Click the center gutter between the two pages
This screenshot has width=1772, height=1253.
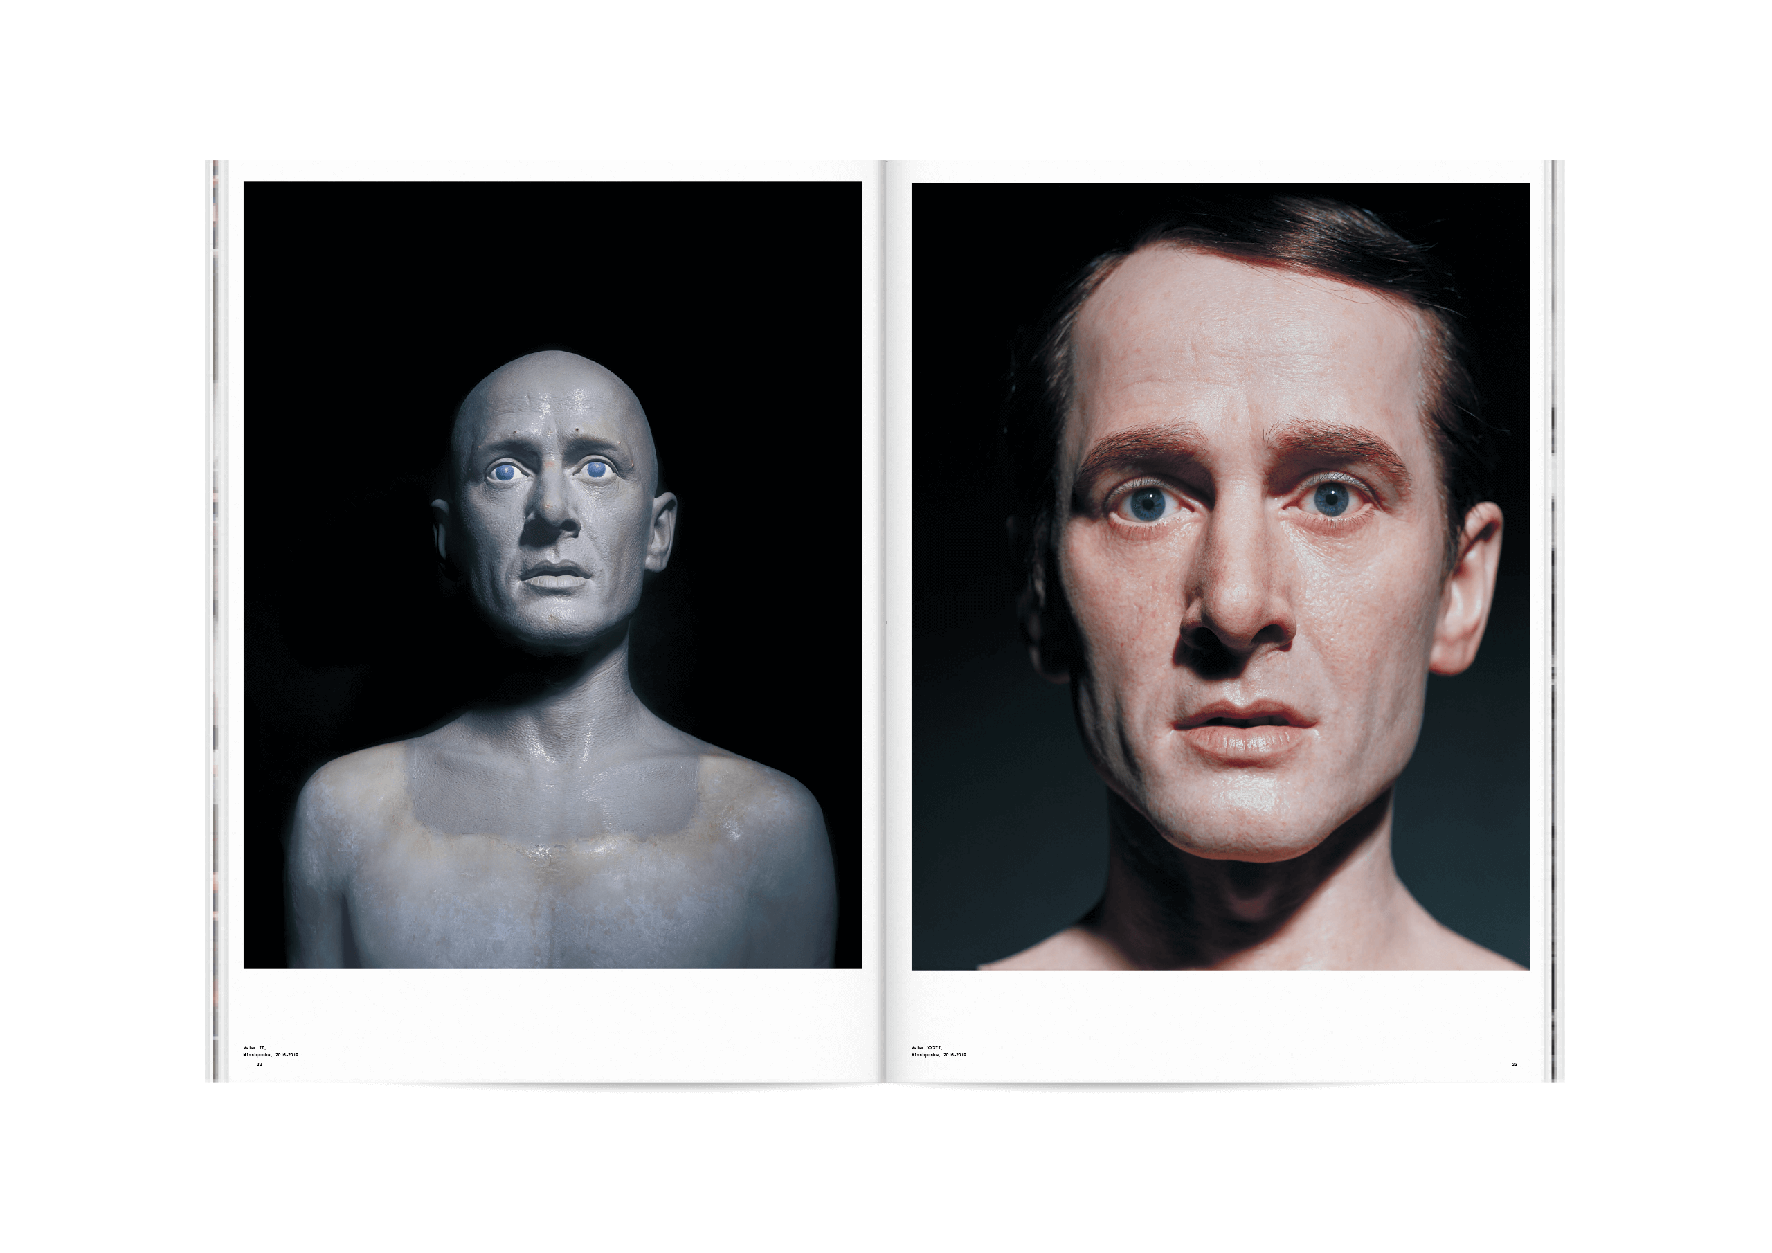[885, 618]
